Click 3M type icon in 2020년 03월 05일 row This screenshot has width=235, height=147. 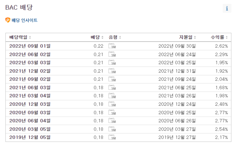[x=112, y=129]
